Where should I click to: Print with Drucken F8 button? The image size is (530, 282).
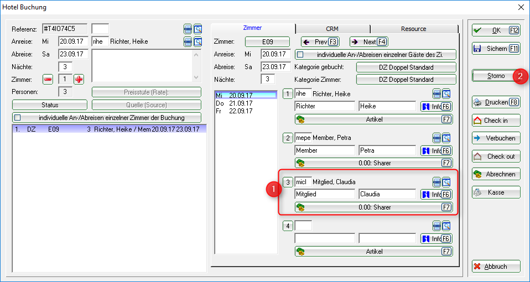tap(496, 102)
